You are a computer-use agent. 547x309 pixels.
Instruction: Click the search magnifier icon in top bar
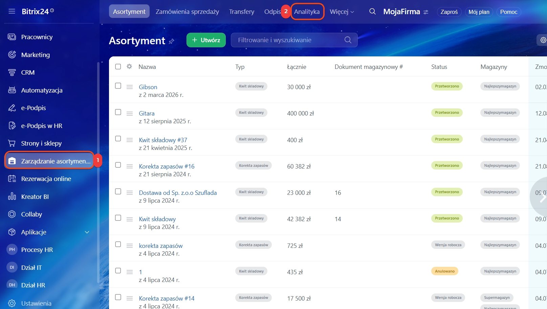pyautogui.click(x=372, y=11)
